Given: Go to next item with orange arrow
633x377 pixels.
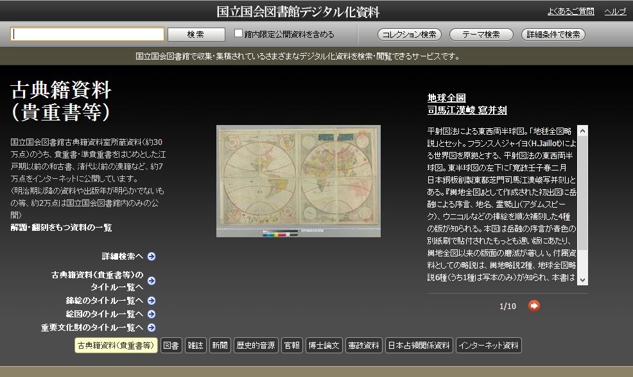Looking at the screenshot, I should tap(533, 306).
